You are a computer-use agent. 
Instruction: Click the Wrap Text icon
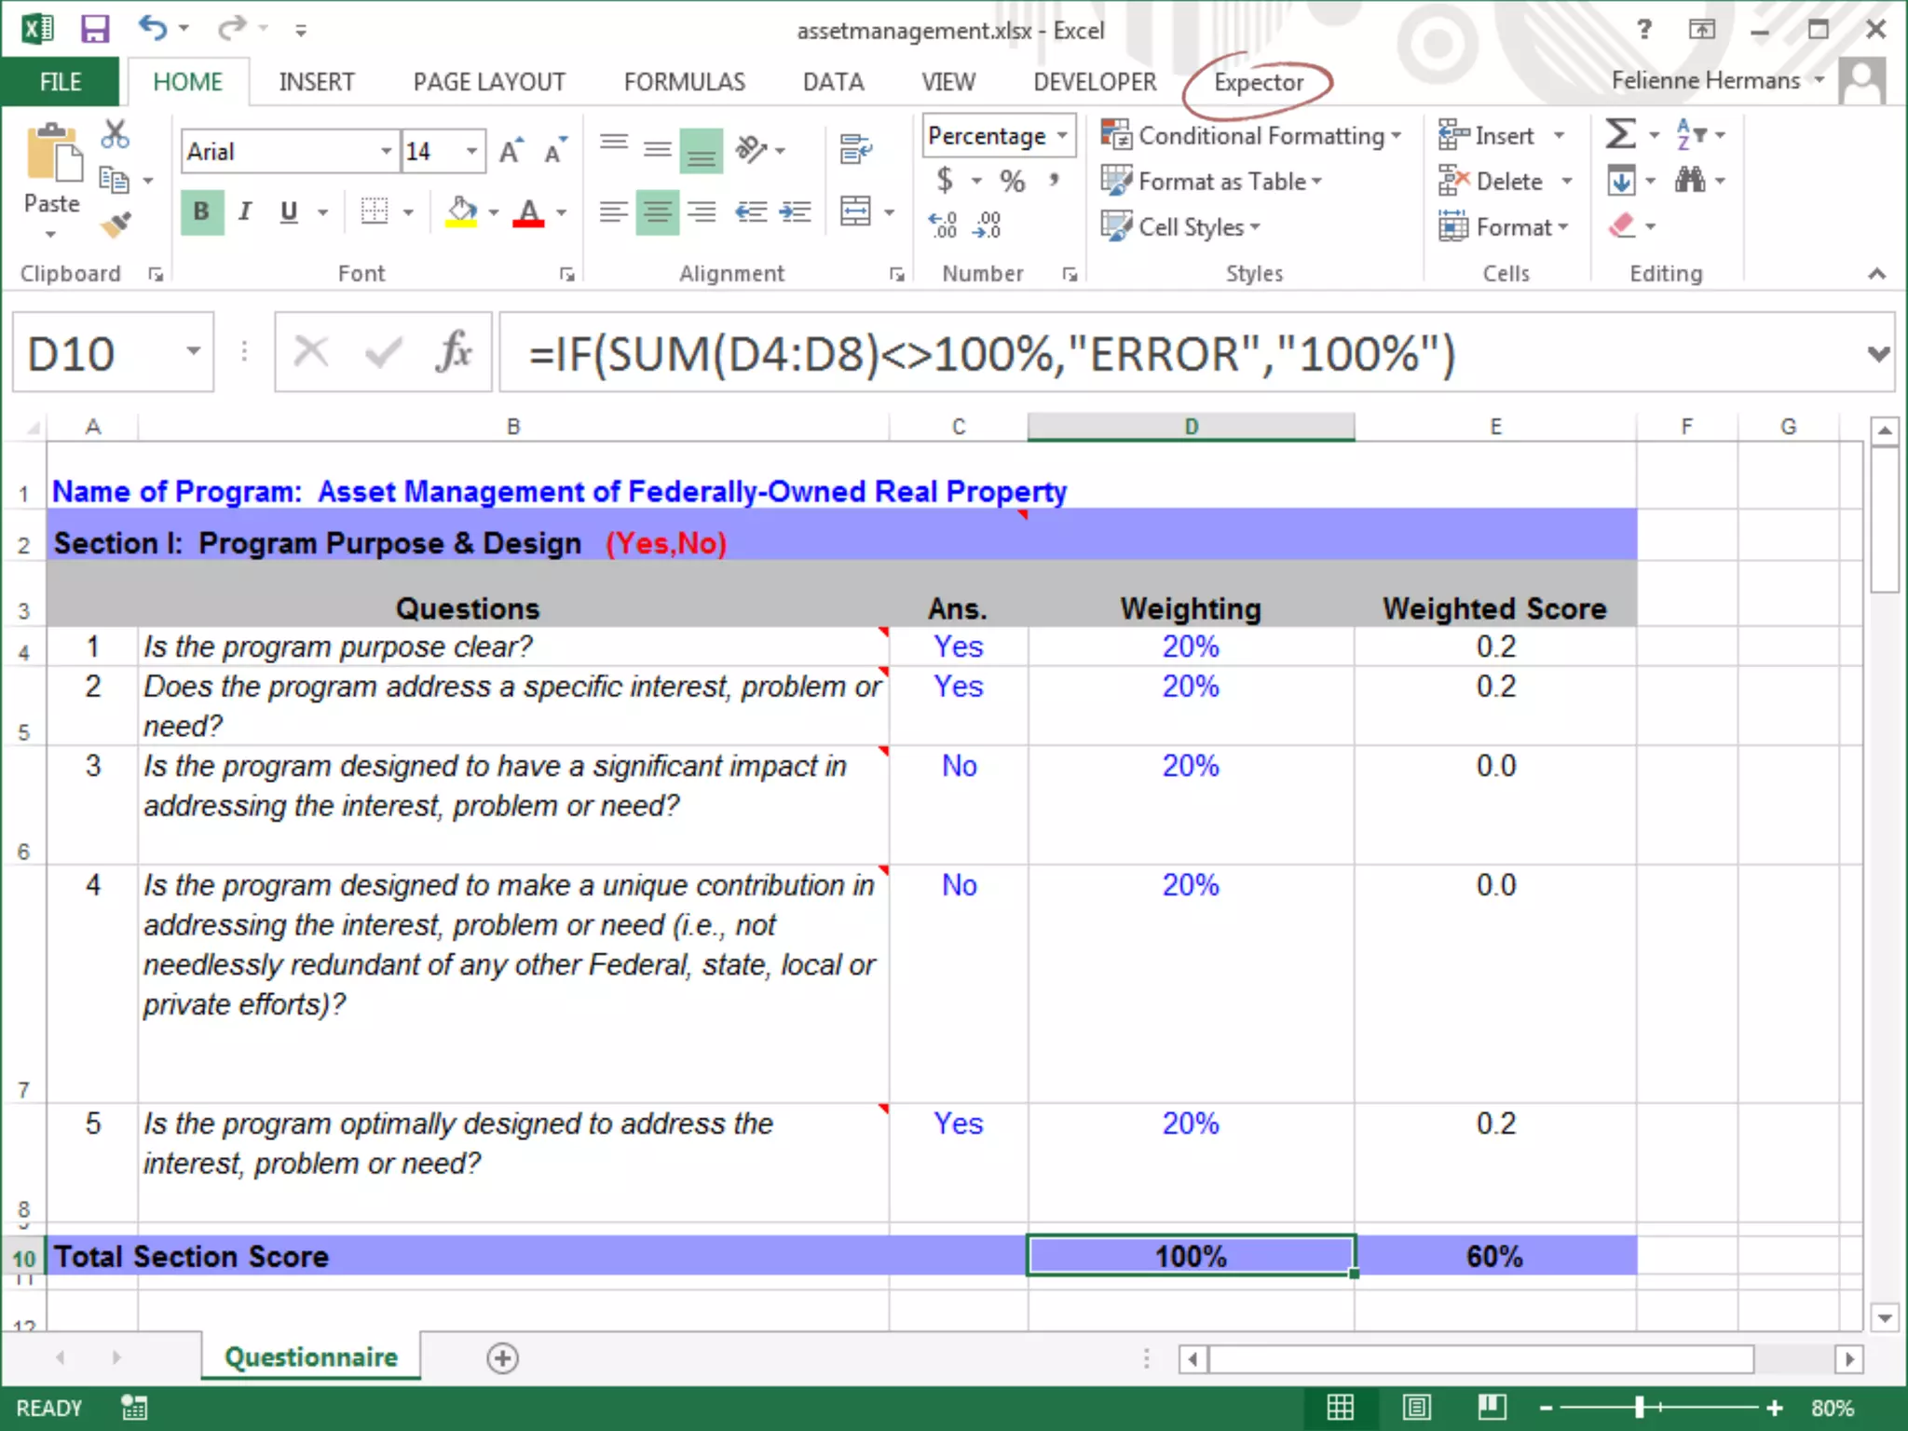[x=854, y=149]
